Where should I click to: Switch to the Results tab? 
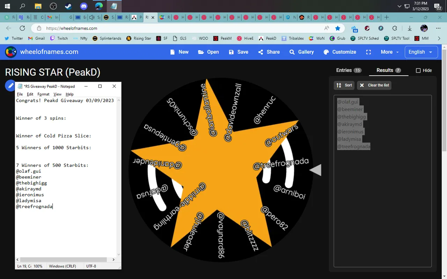tap(388, 70)
